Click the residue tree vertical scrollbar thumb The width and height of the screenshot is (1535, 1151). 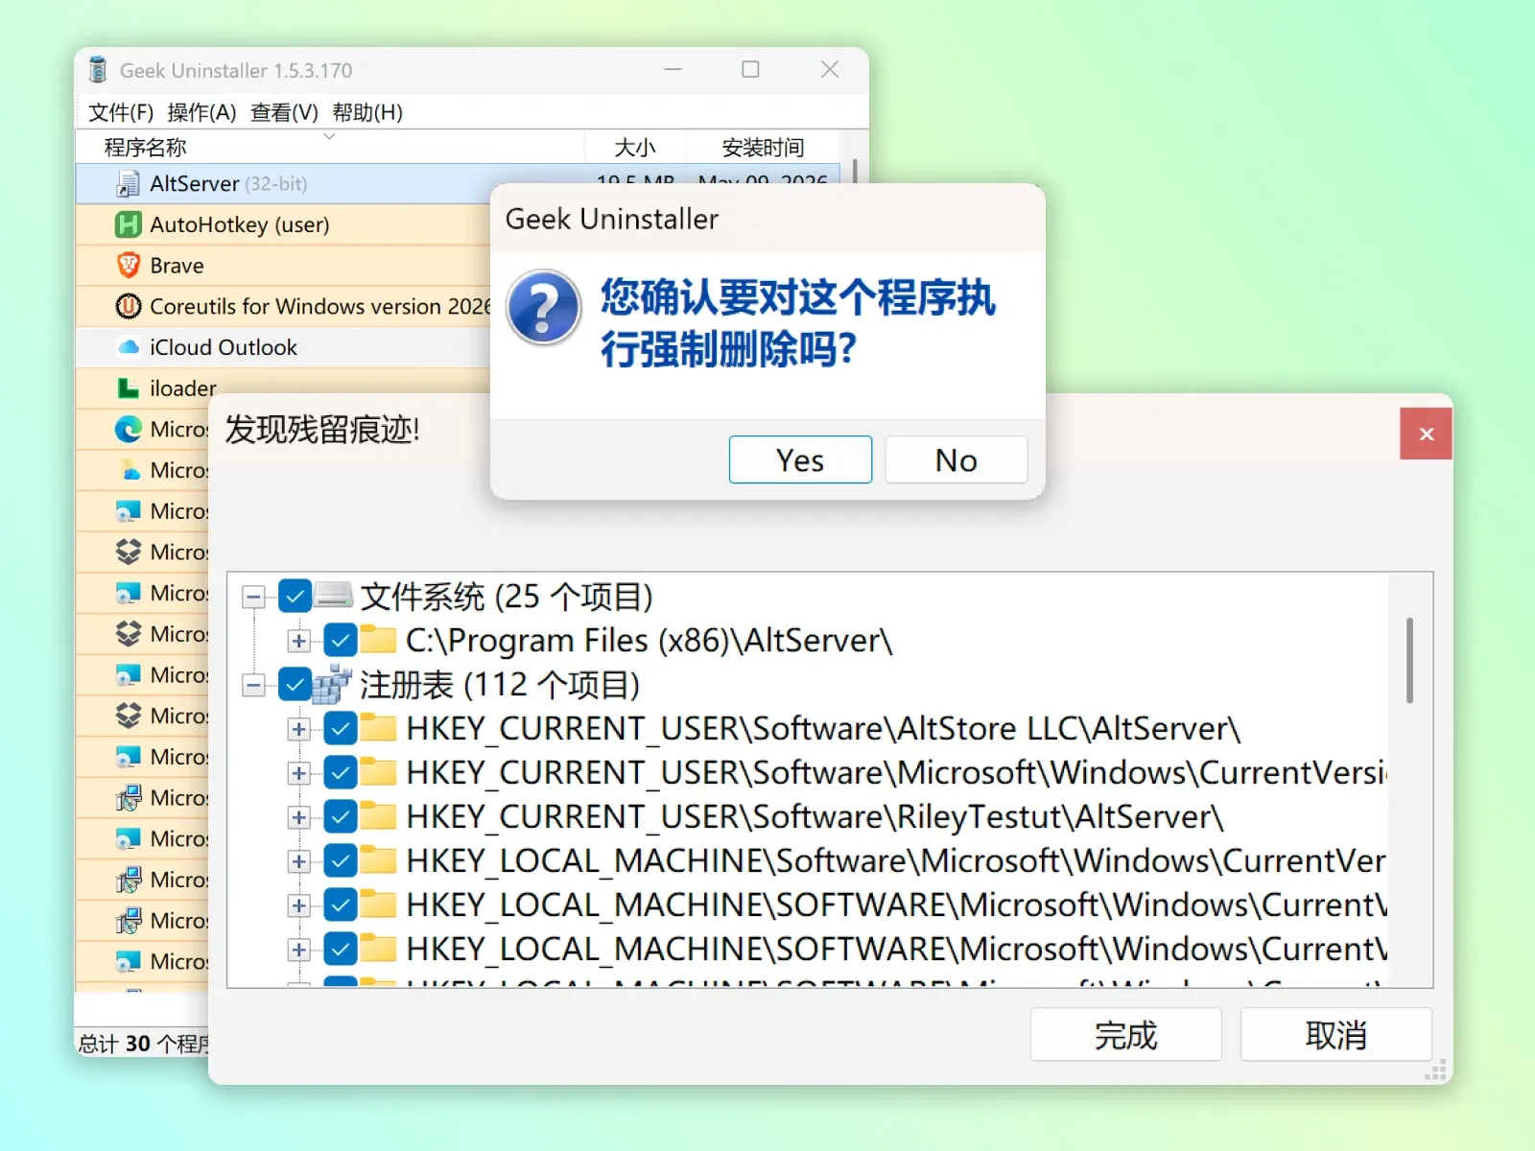[x=1409, y=660]
